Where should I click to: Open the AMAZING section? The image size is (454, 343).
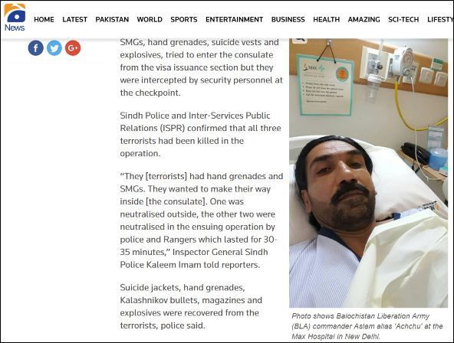364,19
